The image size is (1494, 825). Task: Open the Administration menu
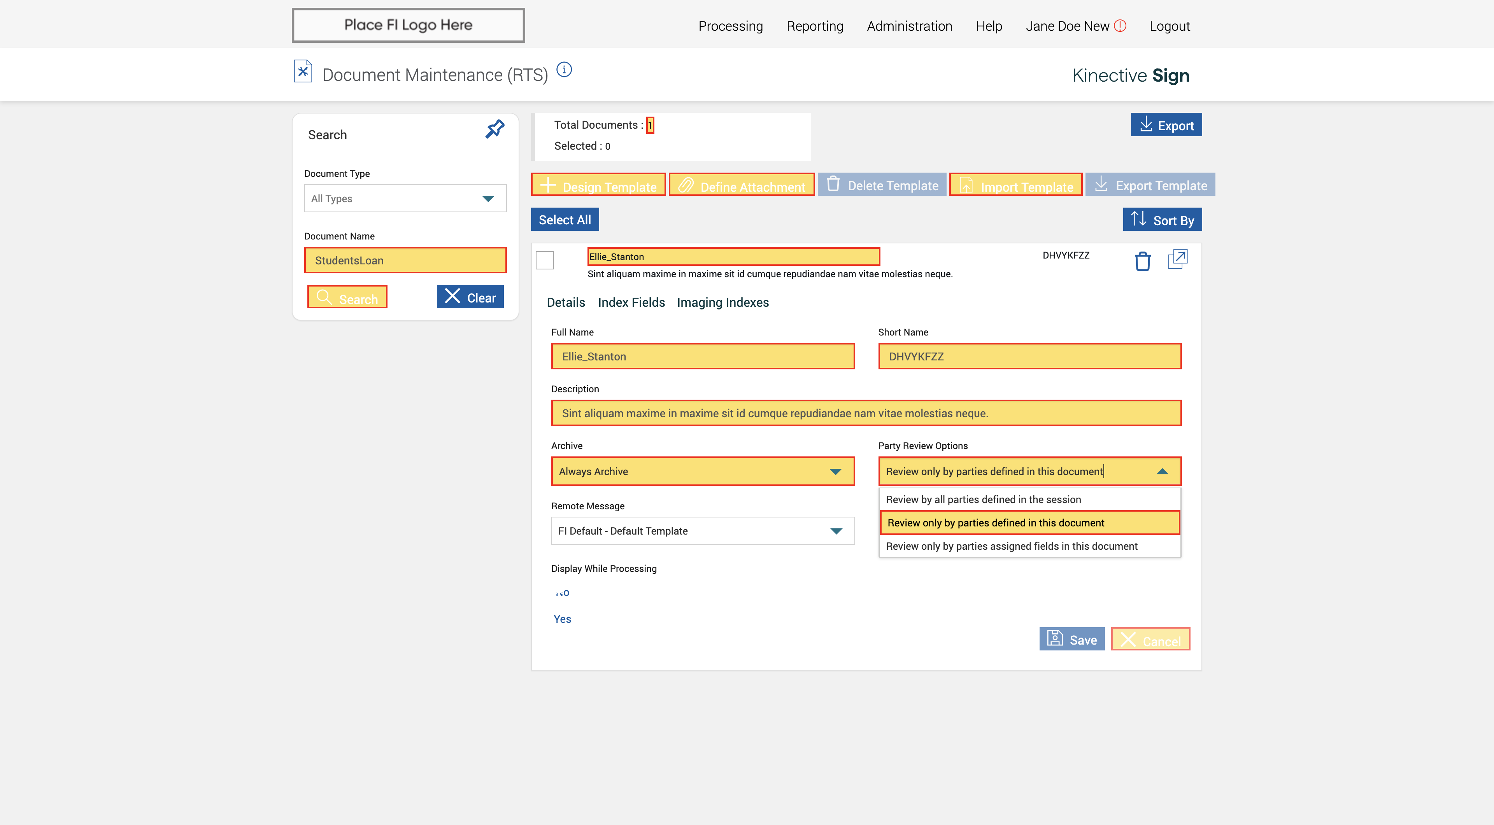[x=909, y=26]
